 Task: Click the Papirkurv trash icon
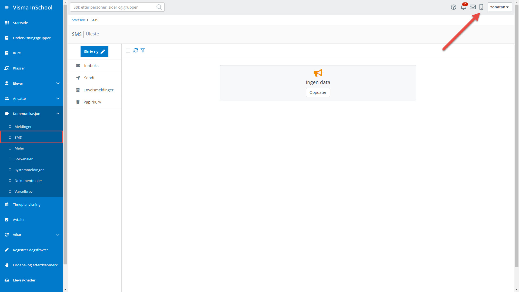pyautogui.click(x=78, y=102)
